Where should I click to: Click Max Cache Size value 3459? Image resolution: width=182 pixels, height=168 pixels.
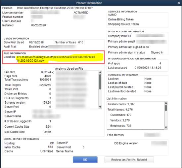tap(47, 132)
